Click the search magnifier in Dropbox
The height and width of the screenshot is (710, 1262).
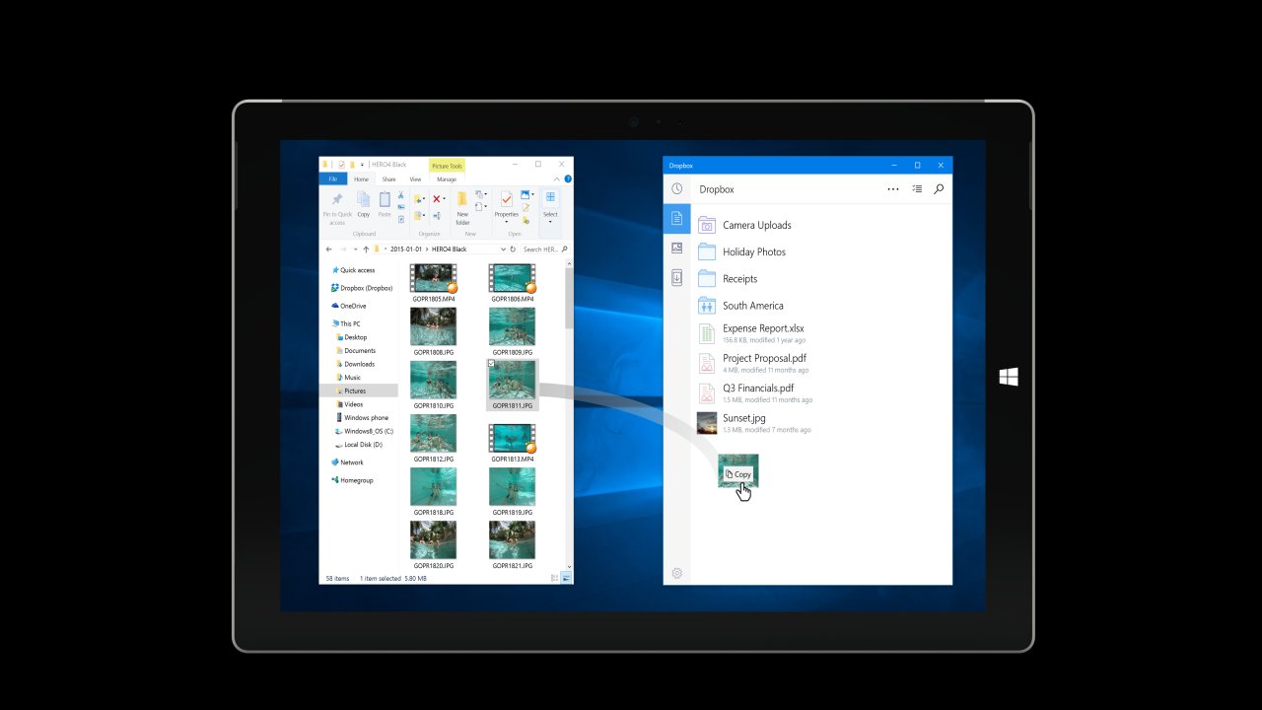[x=939, y=189]
